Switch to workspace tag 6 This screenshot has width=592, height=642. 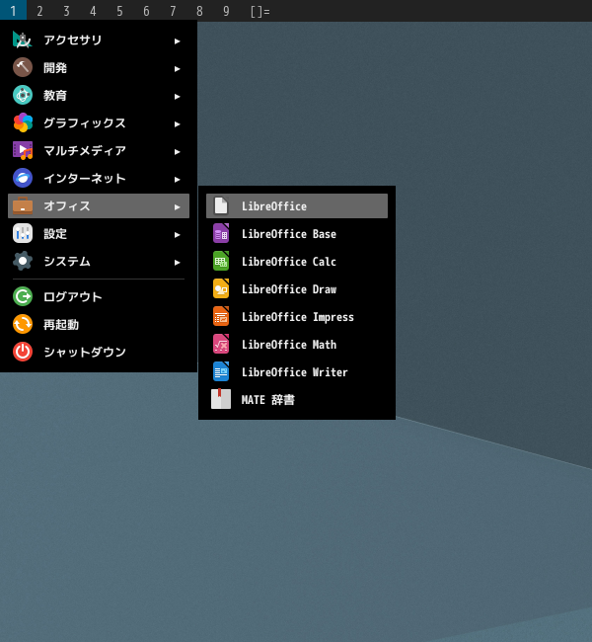[x=146, y=11]
